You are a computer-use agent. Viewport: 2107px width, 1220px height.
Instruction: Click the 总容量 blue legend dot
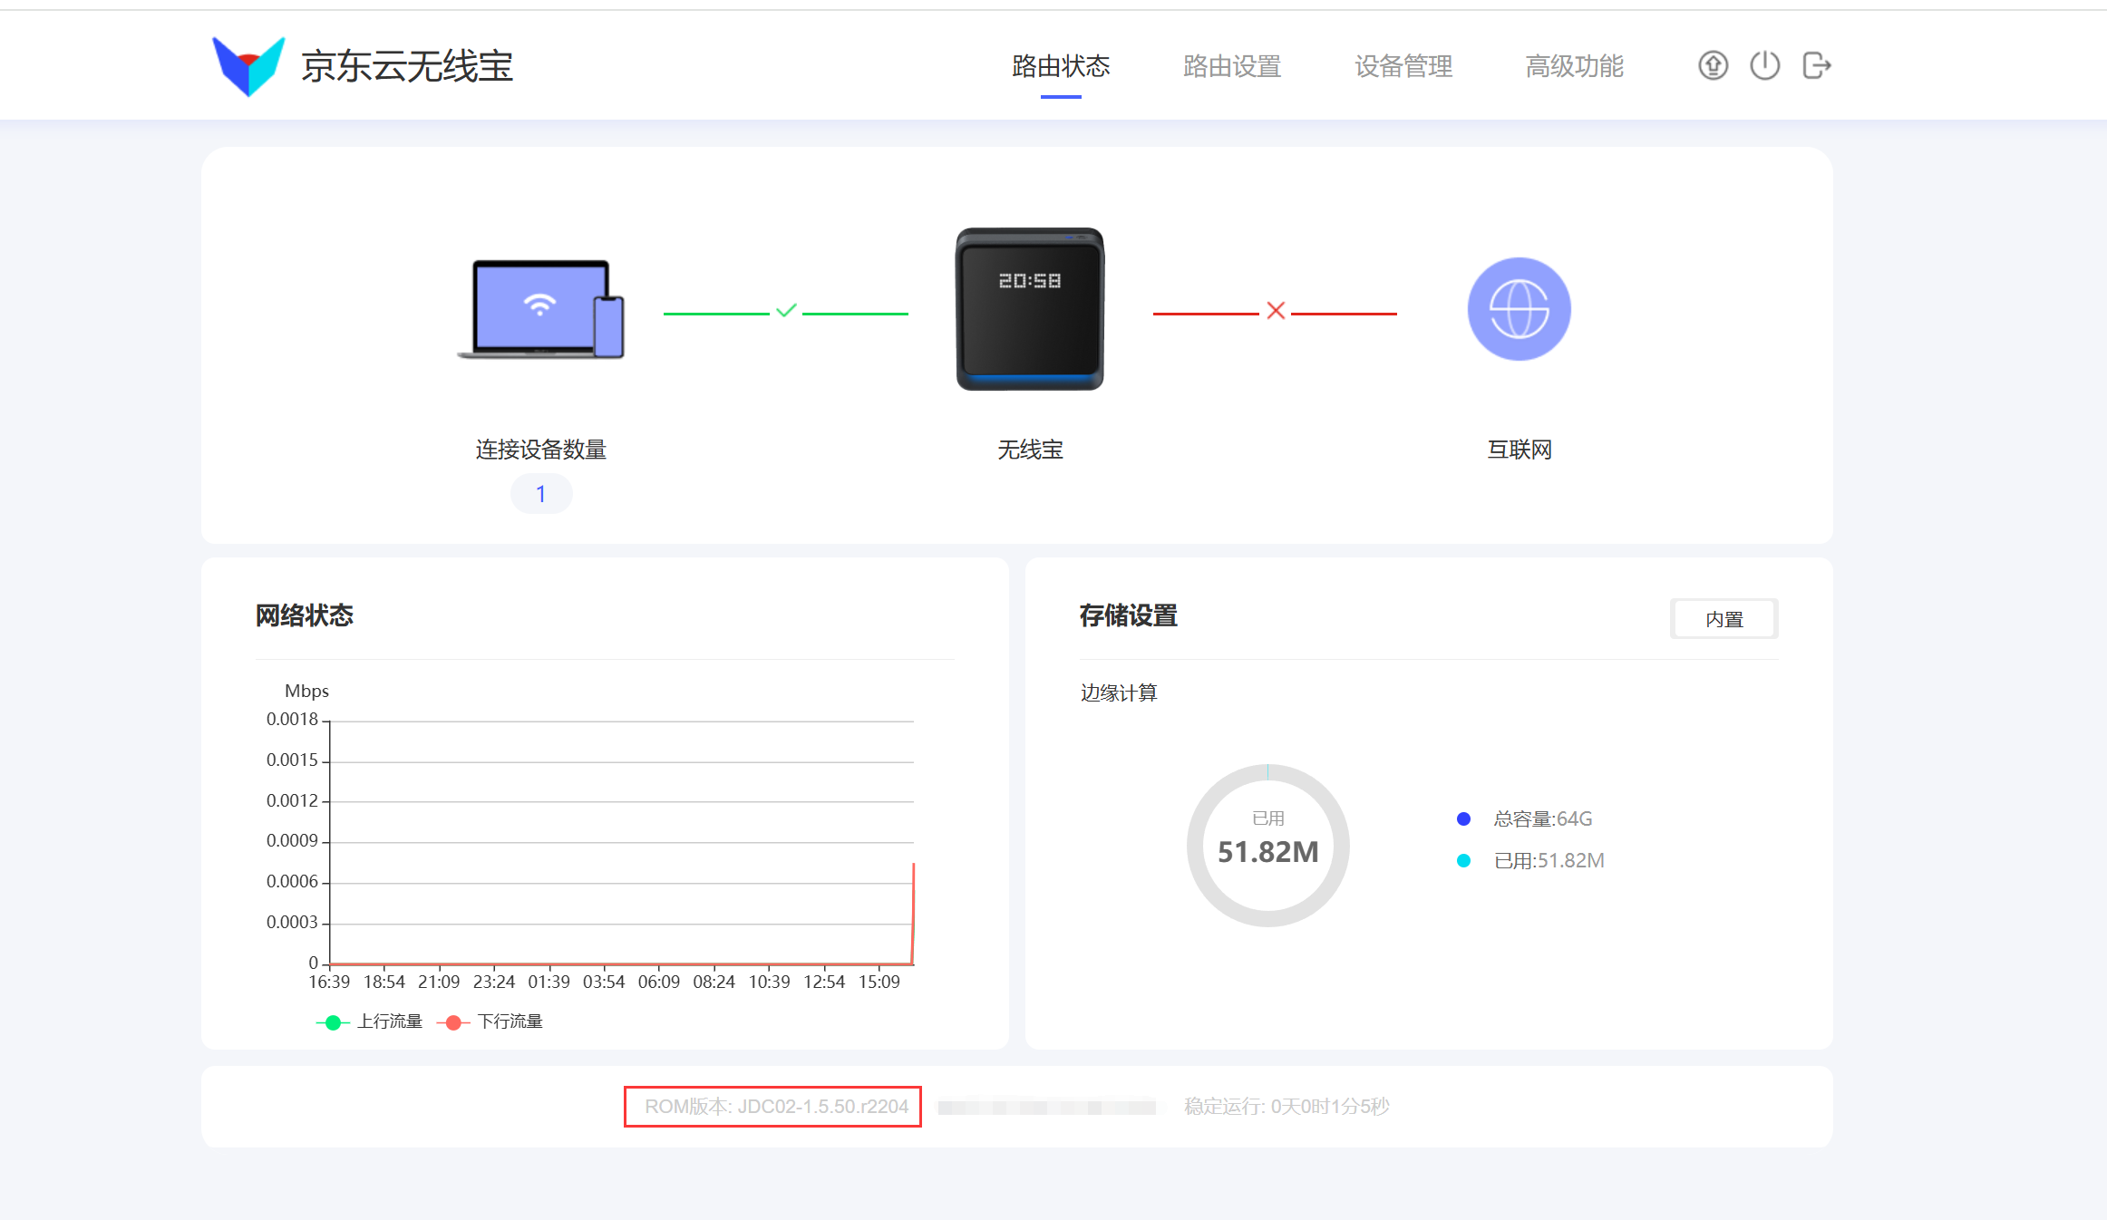point(1463,819)
